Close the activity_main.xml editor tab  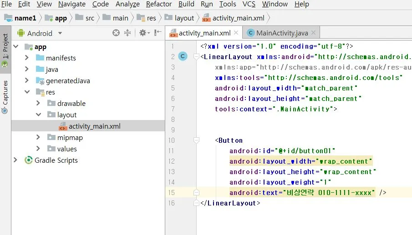point(236,33)
